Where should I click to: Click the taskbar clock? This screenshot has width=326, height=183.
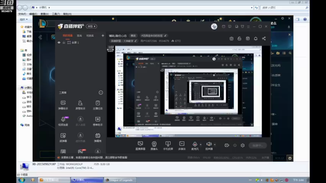(298, 180)
